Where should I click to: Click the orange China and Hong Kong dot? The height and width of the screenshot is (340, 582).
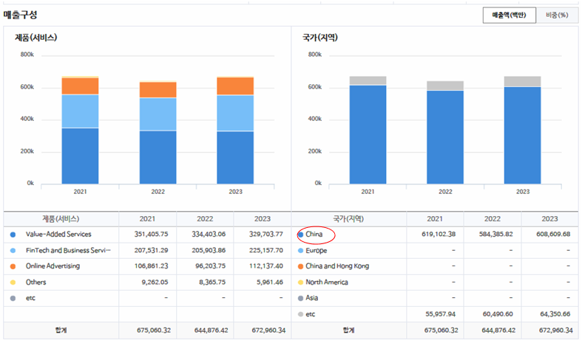coord(300,266)
